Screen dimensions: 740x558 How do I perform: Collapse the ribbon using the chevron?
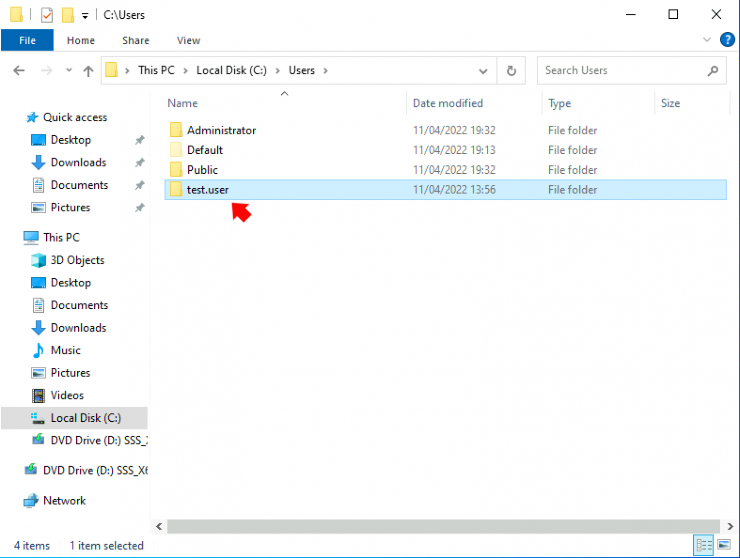(x=706, y=40)
